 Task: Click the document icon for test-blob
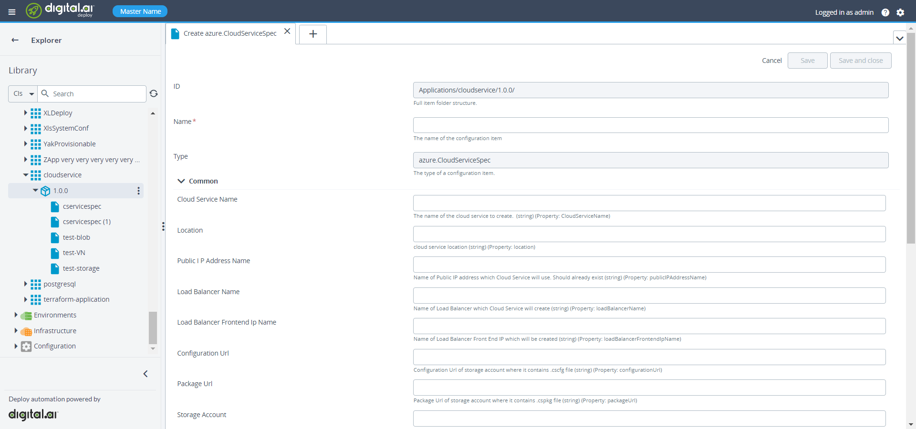click(x=56, y=237)
